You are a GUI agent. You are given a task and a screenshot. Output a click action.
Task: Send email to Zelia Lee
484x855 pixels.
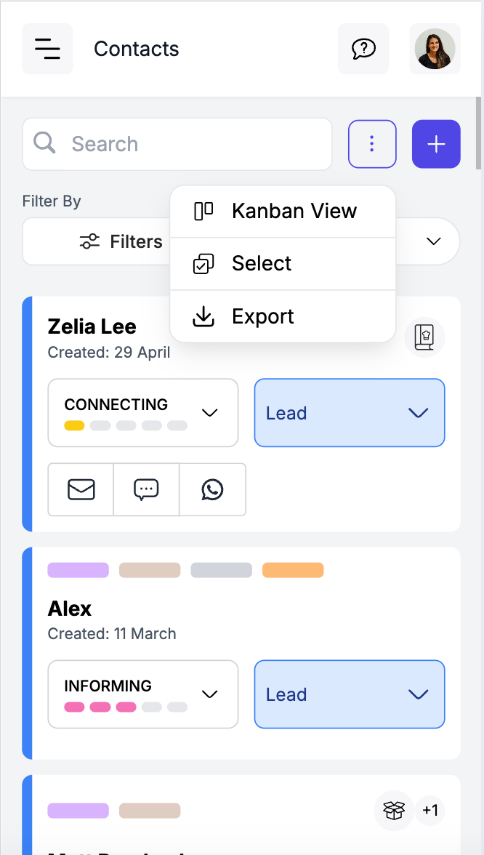coord(81,489)
